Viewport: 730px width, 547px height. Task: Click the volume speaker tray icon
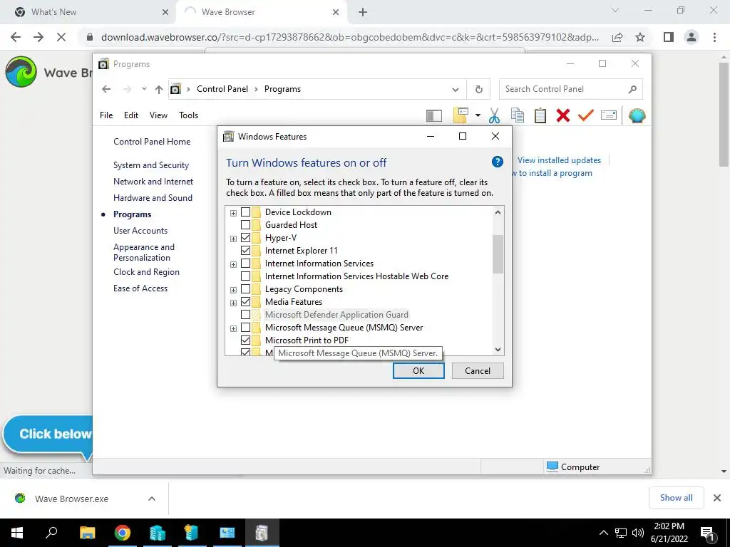pyautogui.click(x=638, y=533)
